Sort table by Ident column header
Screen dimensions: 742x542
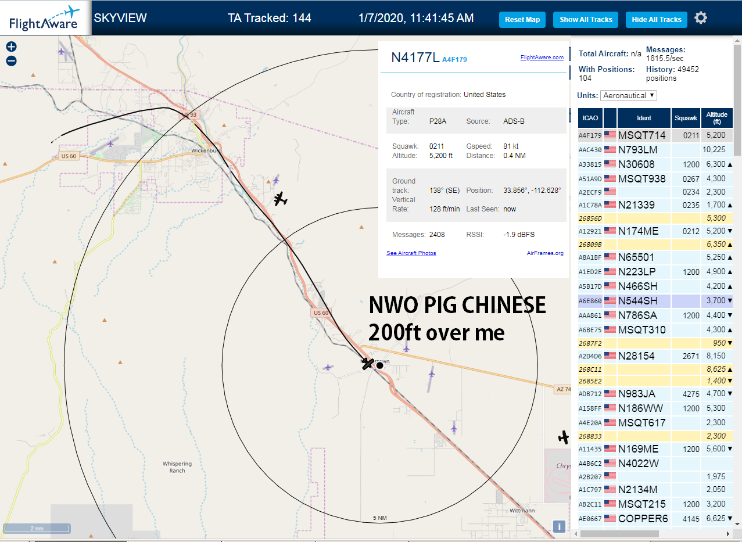click(644, 118)
